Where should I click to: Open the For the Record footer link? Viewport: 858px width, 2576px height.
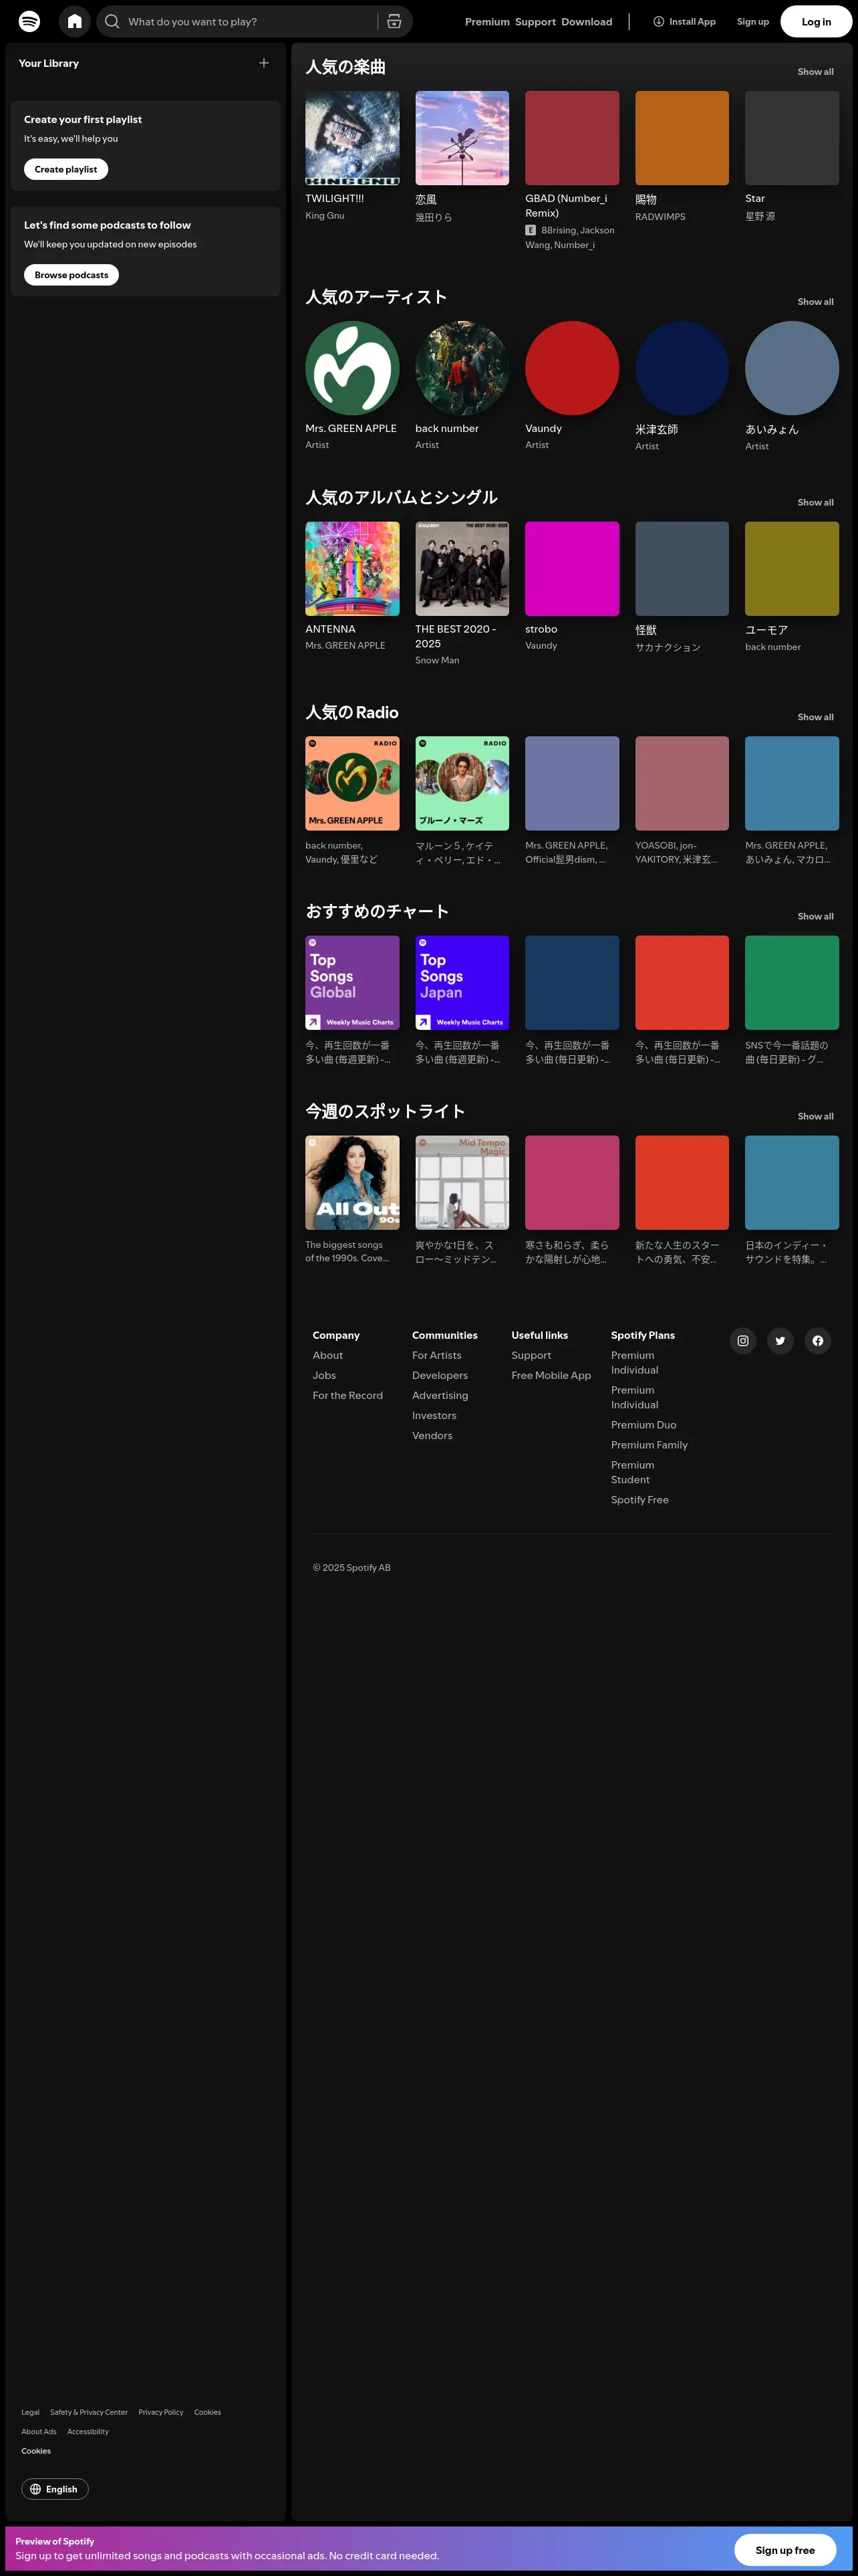click(347, 1396)
